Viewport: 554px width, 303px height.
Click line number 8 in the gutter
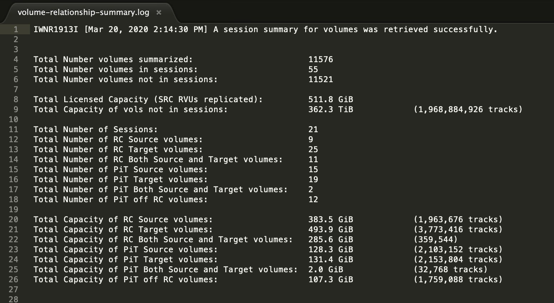click(16, 99)
